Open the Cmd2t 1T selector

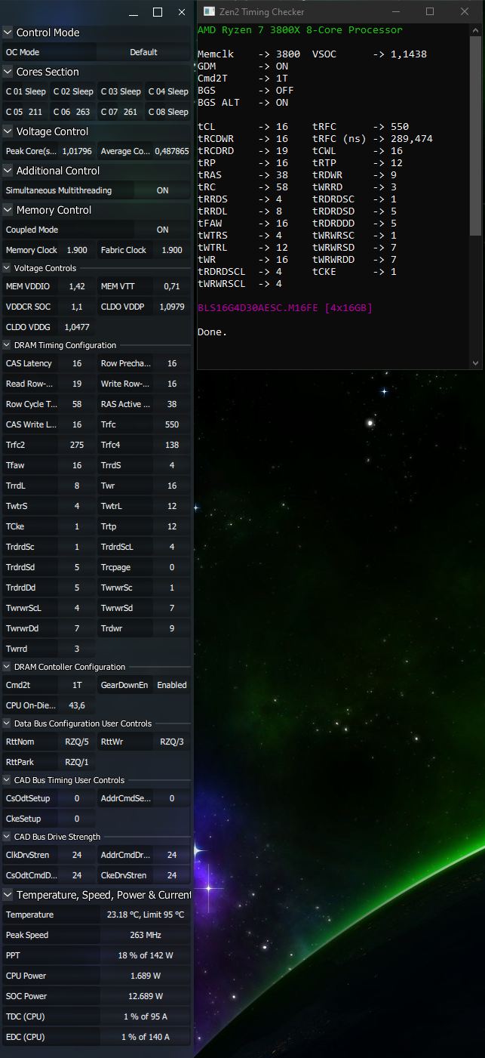[77, 685]
